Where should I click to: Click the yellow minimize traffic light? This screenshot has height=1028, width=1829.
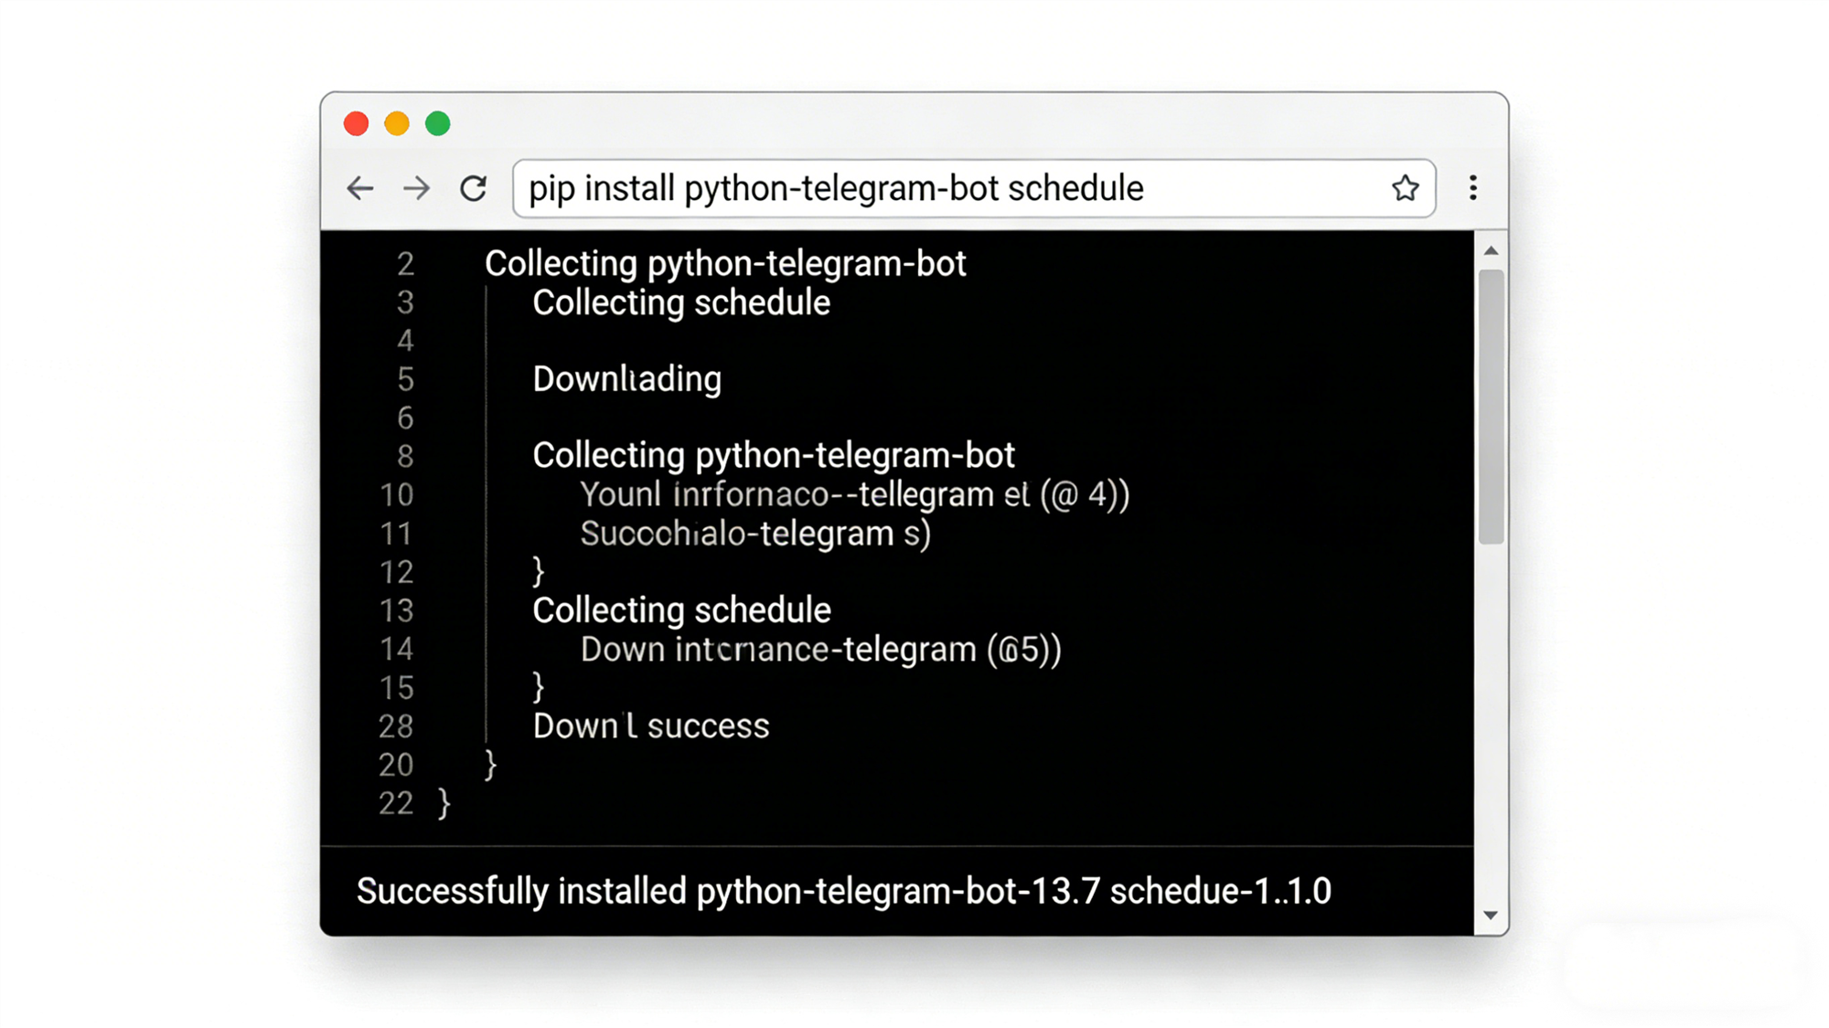click(397, 123)
